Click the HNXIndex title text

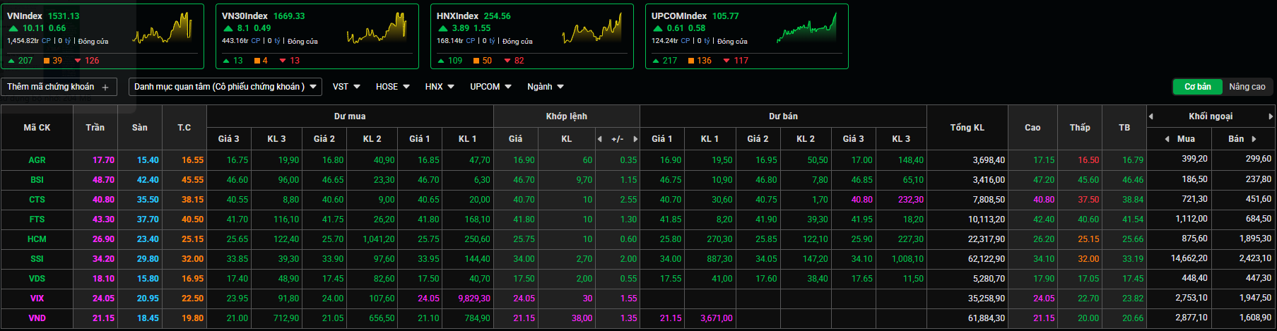[x=457, y=16]
